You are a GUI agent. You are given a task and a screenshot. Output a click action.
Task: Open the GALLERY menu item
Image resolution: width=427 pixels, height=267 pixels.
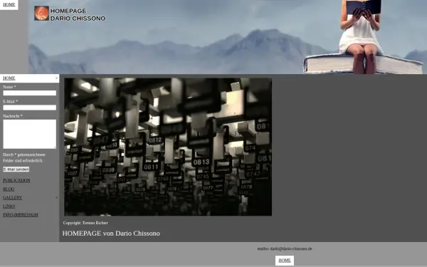click(12, 197)
